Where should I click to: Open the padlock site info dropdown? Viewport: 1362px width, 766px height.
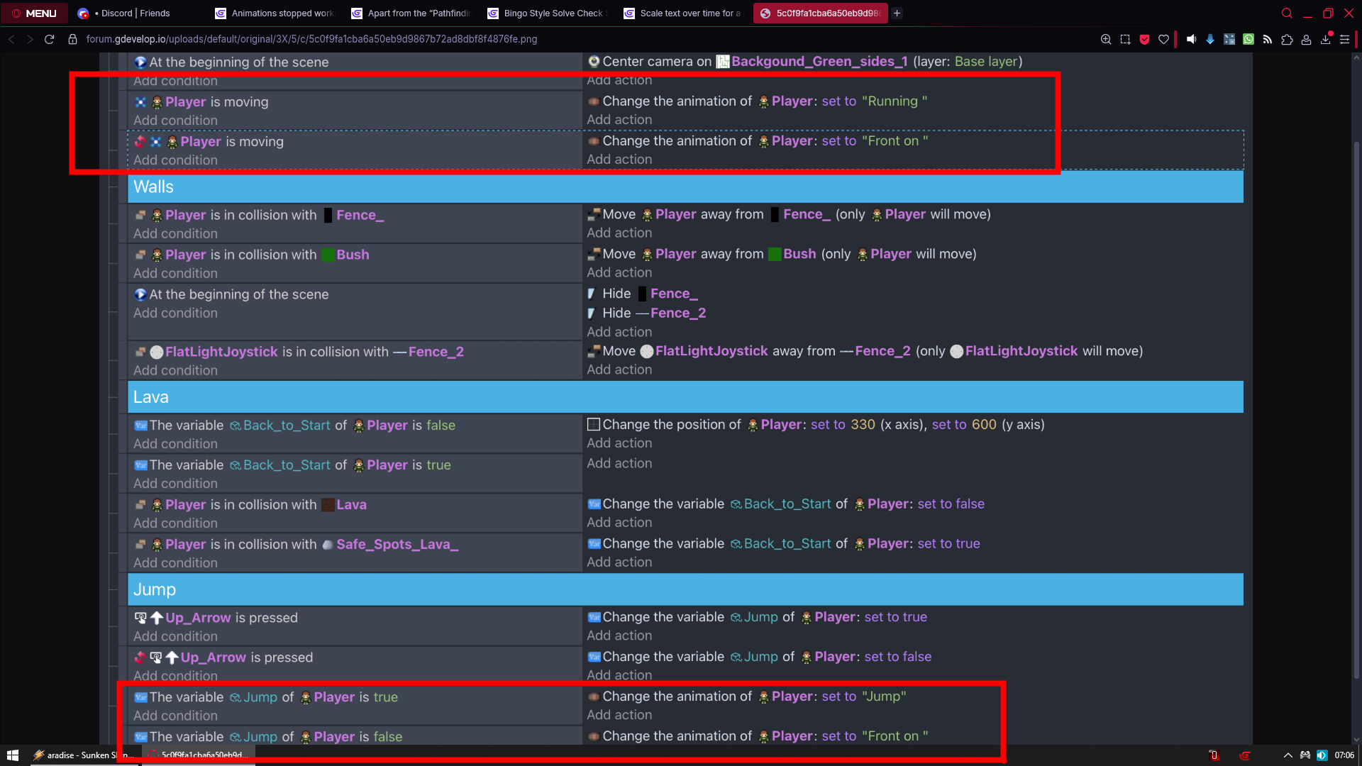pyautogui.click(x=72, y=39)
